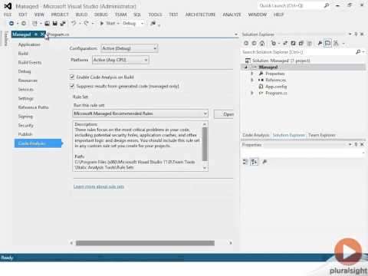The height and width of the screenshot is (276, 368).
Task: Click Categorized icon in Properties panel
Action: click(245, 162)
